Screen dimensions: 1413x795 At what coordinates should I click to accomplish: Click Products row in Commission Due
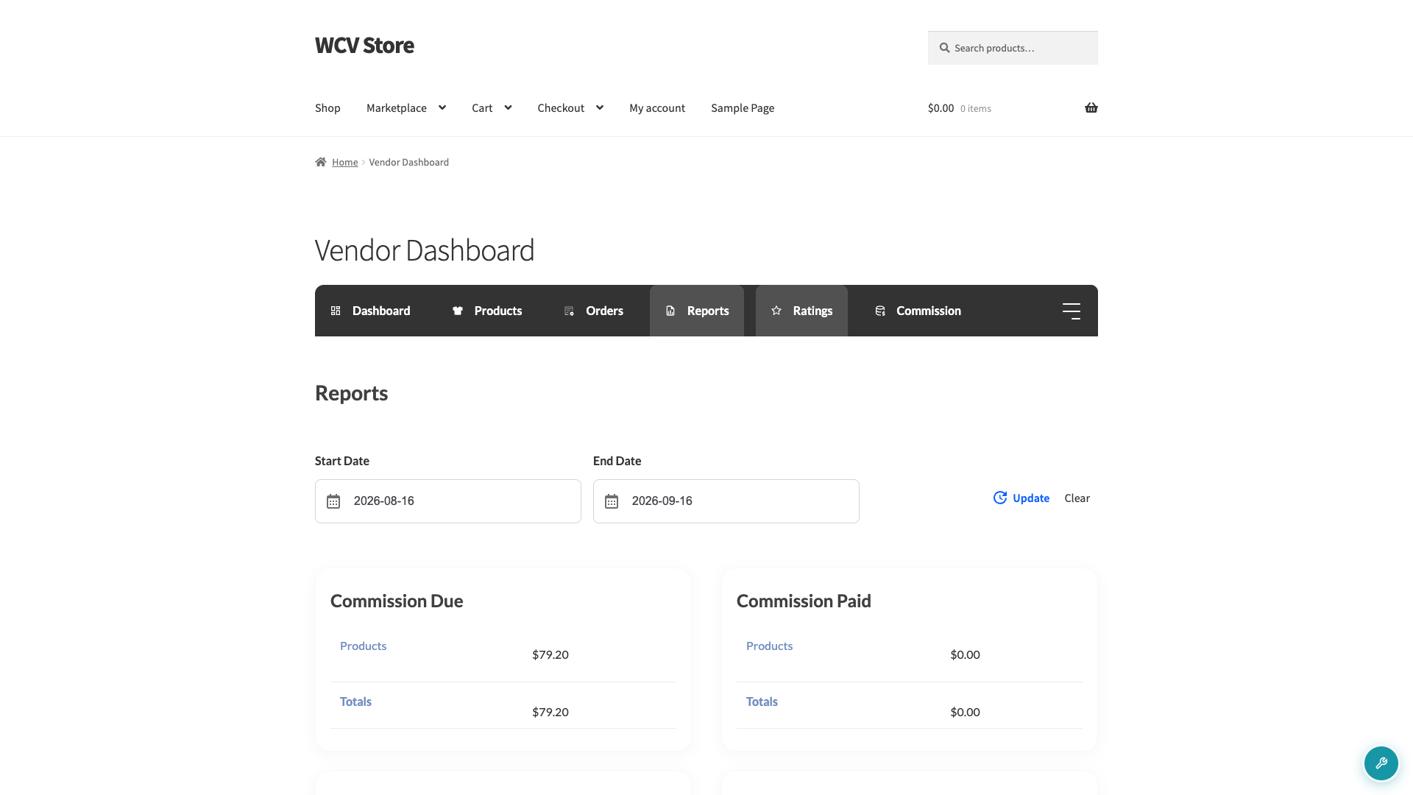(503, 654)
